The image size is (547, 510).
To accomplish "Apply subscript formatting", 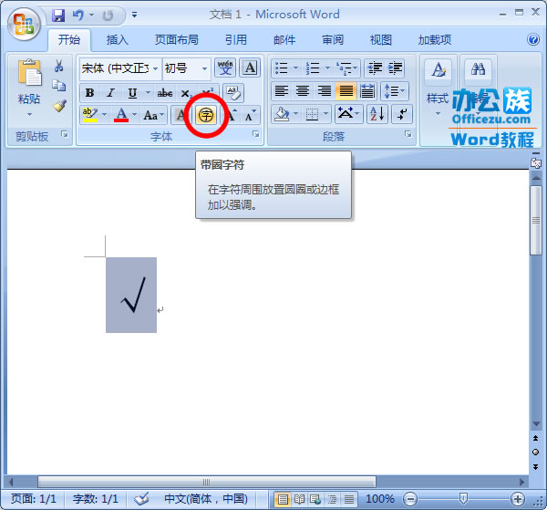I will click(x=186, y=93).
